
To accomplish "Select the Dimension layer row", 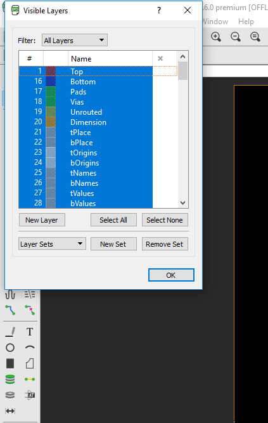I will point(98,122).
